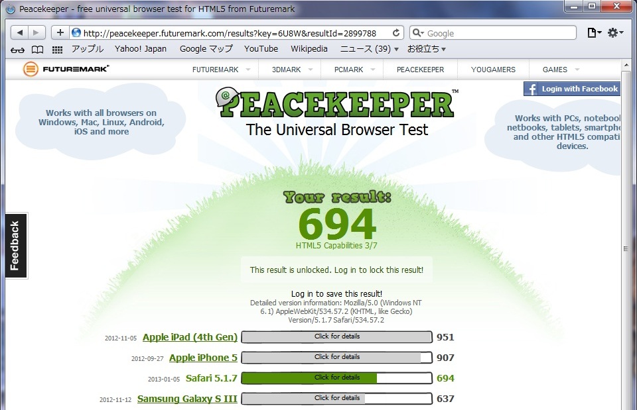Open the PCMARK menu item
This screenshot has height=410, width=637.
tap(348, 70)
